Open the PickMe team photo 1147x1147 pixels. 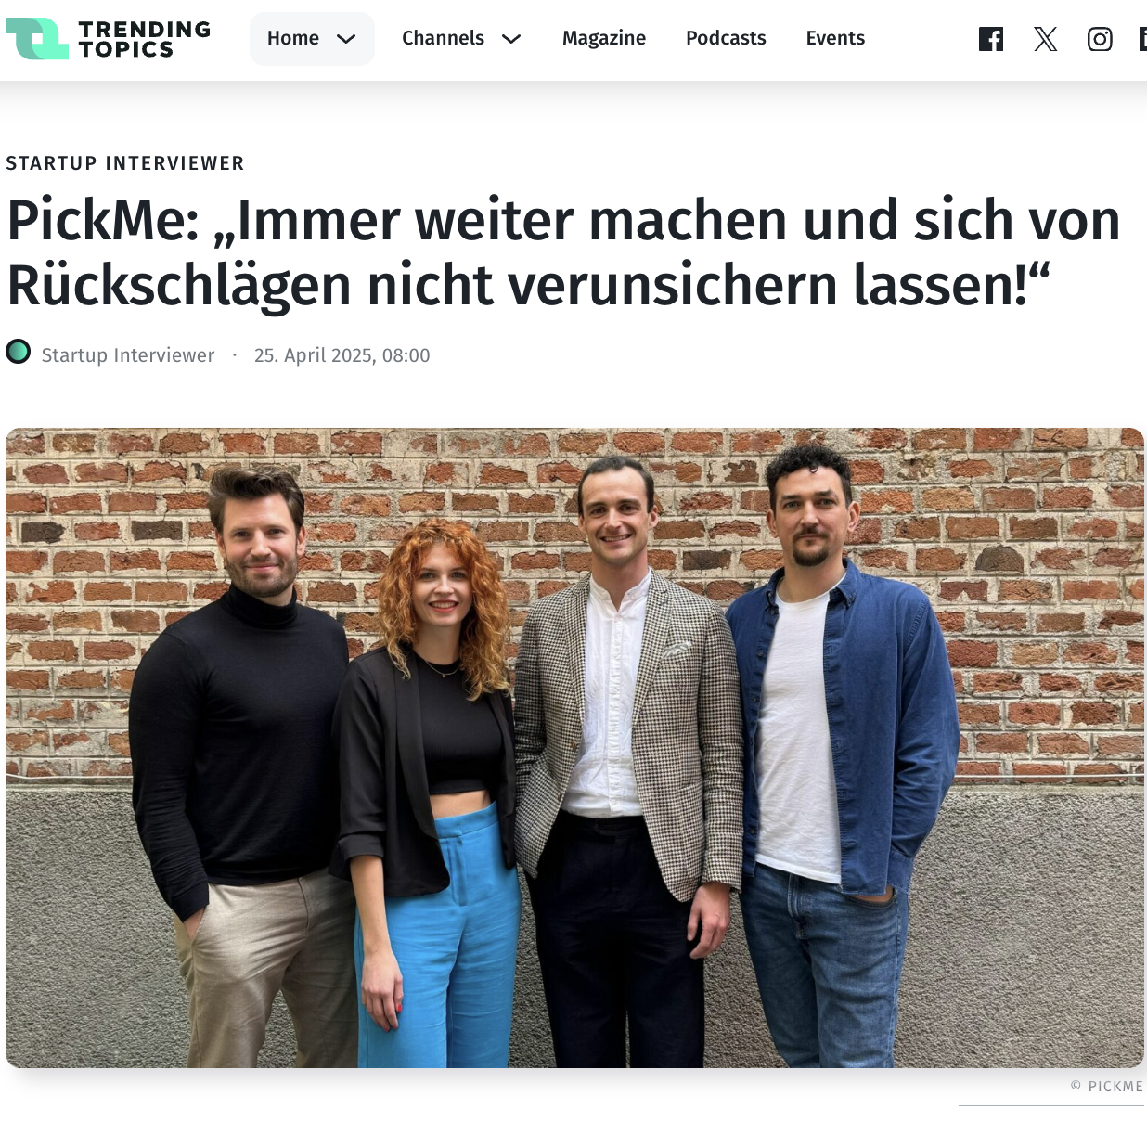click(x=574, y=748)
